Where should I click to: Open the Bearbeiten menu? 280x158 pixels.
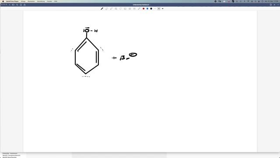click(31, 1)
